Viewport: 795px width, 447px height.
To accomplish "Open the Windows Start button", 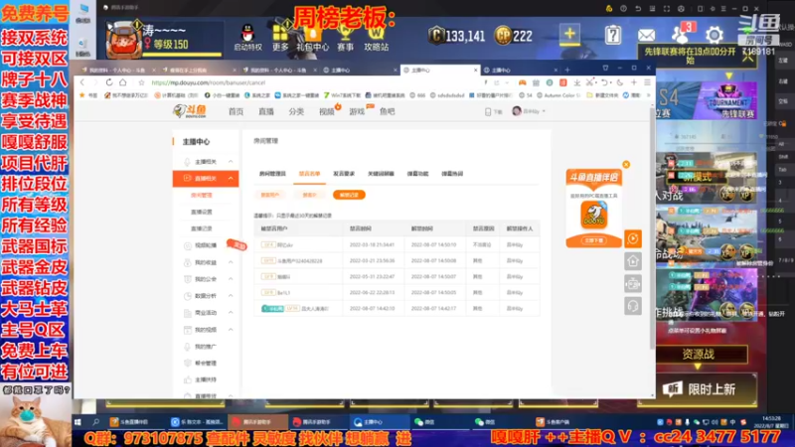I will point(78,421).
